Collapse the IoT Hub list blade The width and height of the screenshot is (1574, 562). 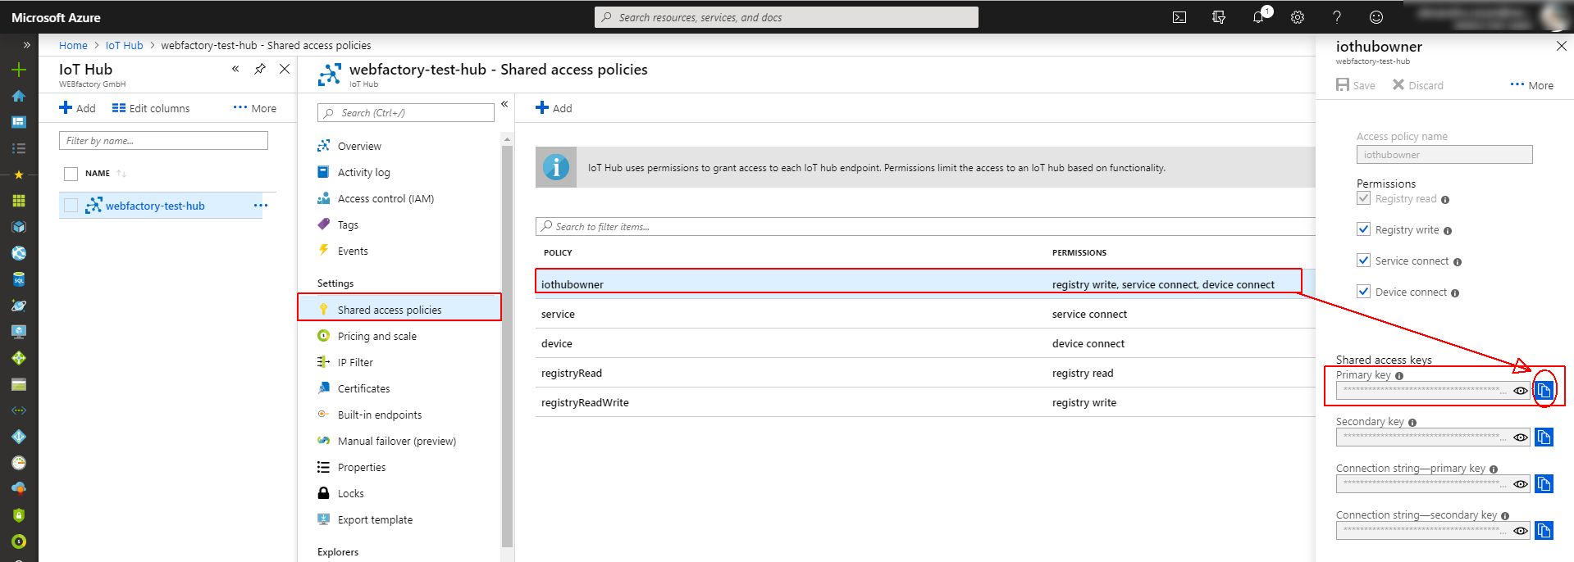[x=235, y=70]
